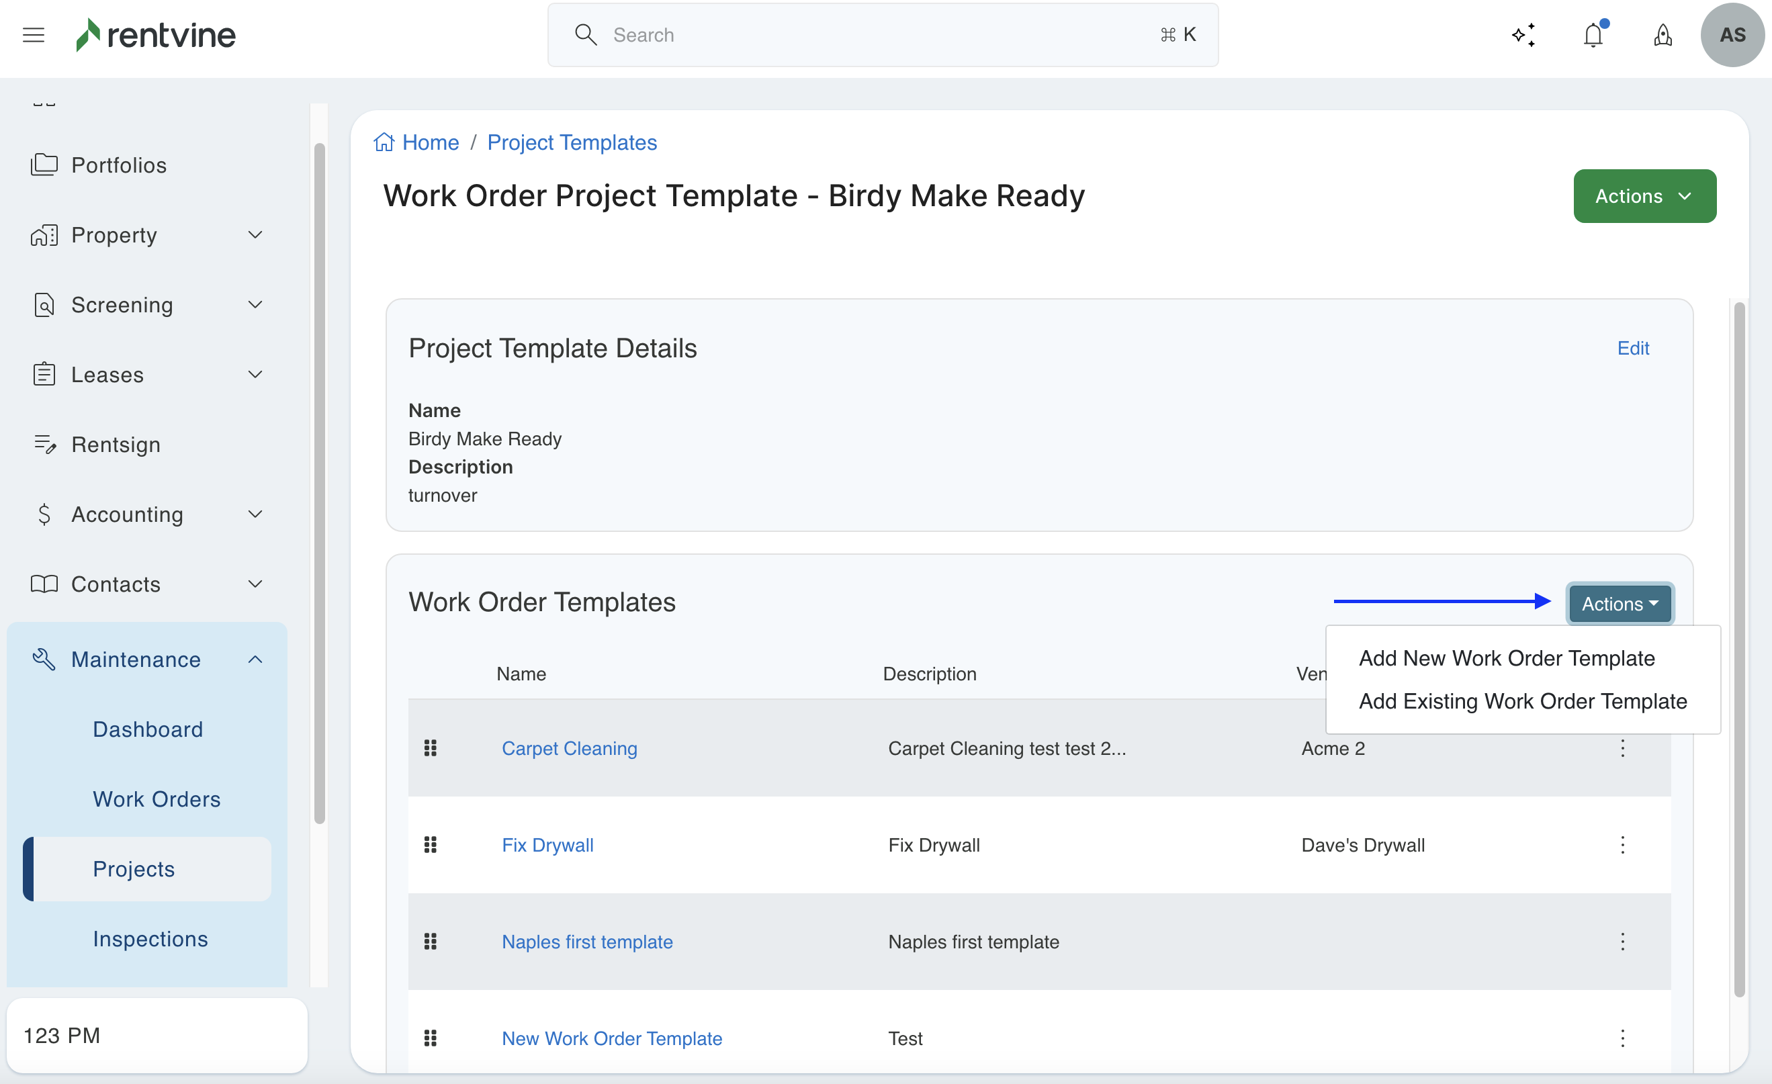Open the Carpet Cleaning template link
1772x1084 pixels.
[x=569, y=748]
